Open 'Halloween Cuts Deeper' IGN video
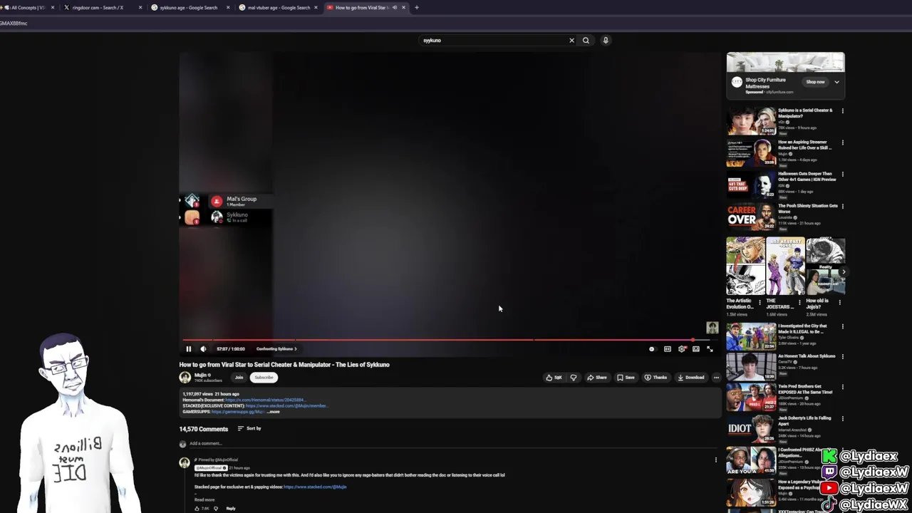This screenshot has width=912, height=513. [751, 185]
